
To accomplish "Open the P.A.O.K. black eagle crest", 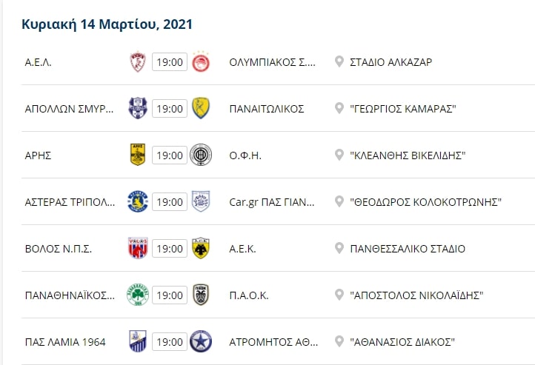I will [201, 295].
